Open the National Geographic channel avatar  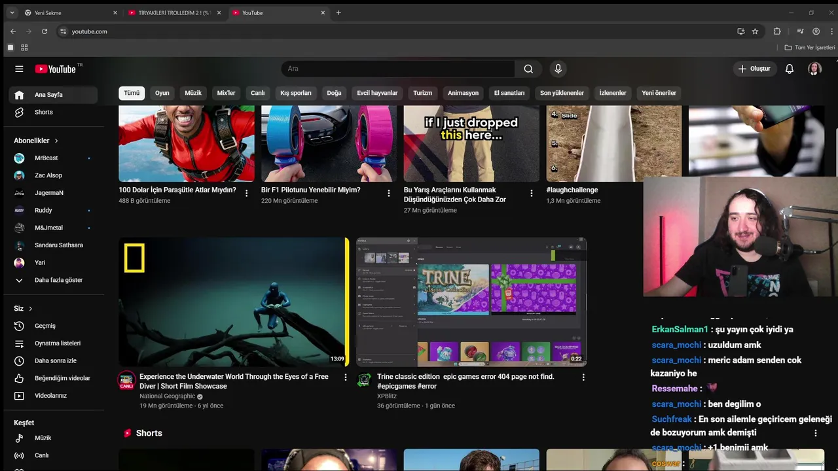[x=126, y=379]
